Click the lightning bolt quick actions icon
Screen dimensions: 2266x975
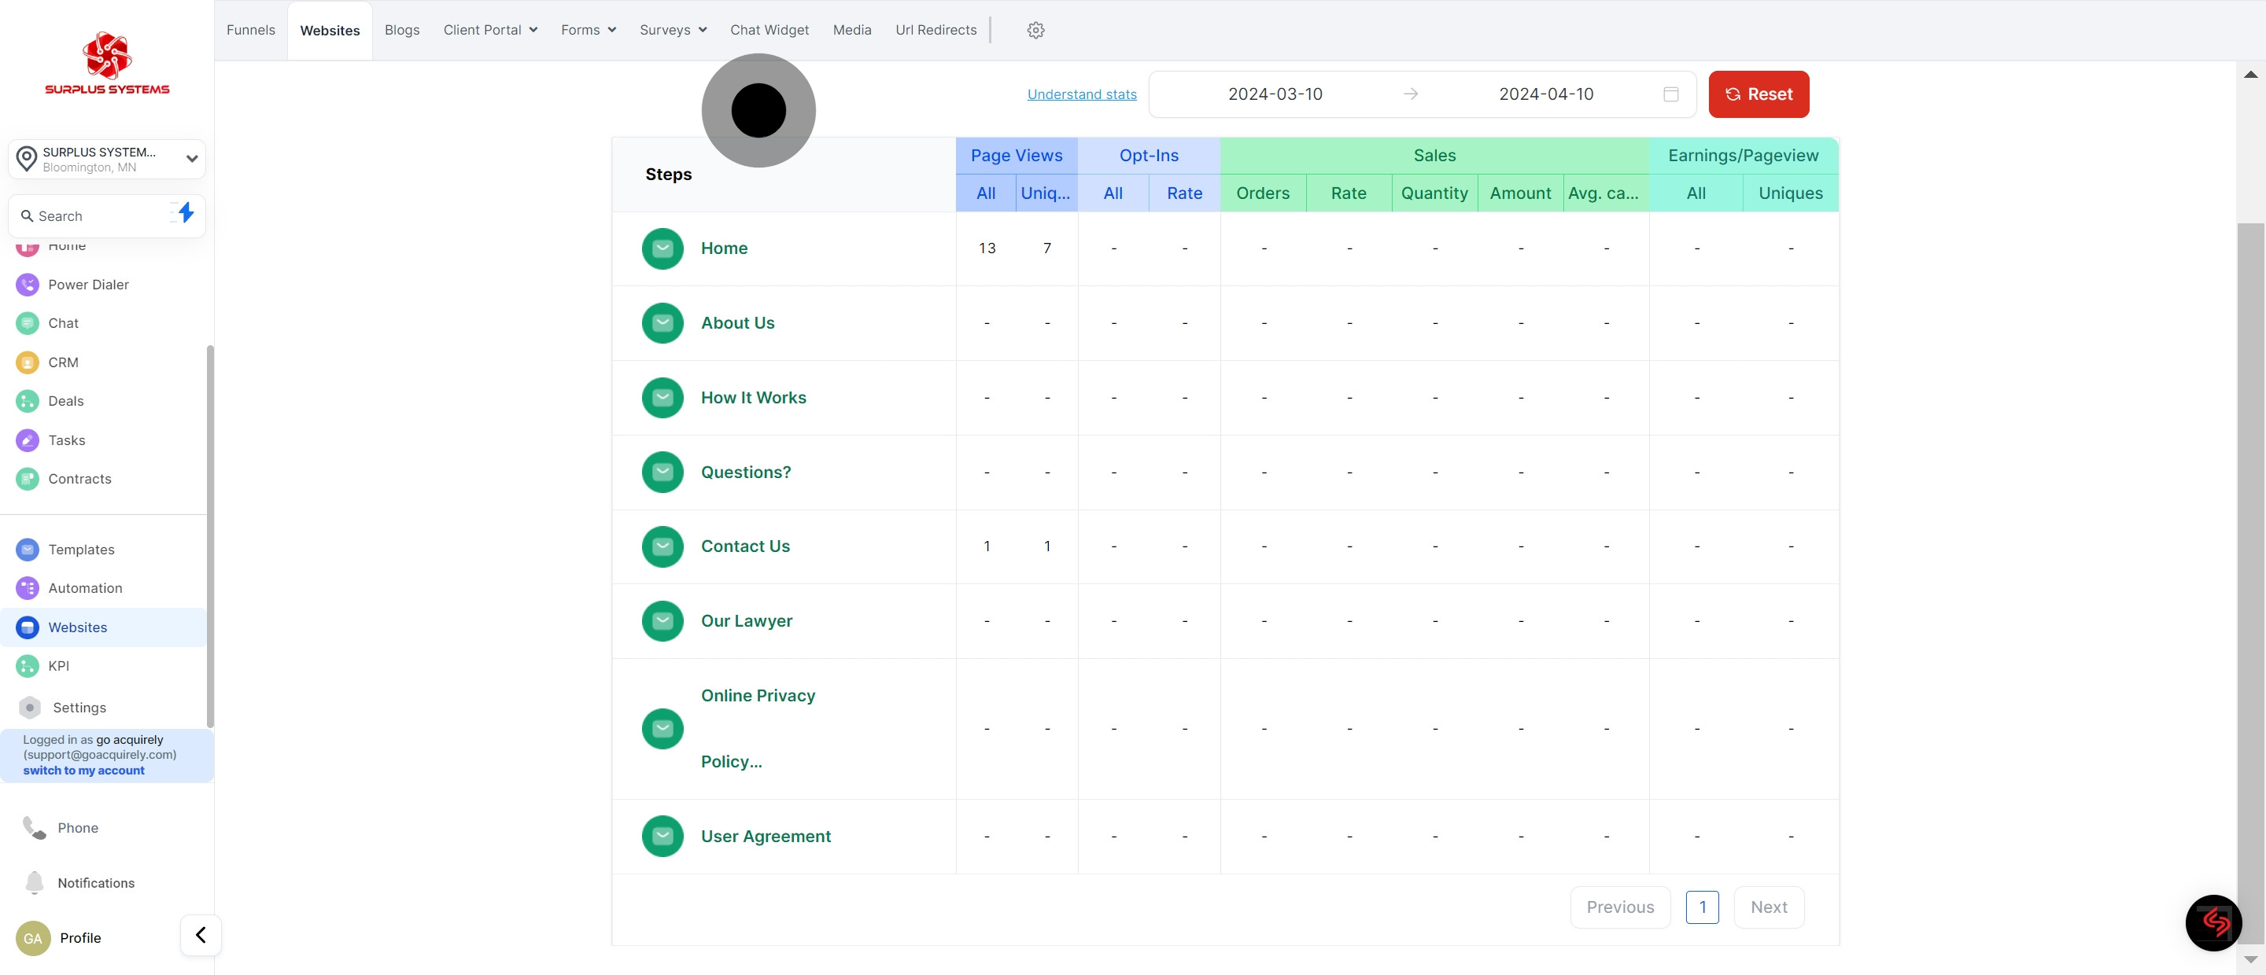185,213
